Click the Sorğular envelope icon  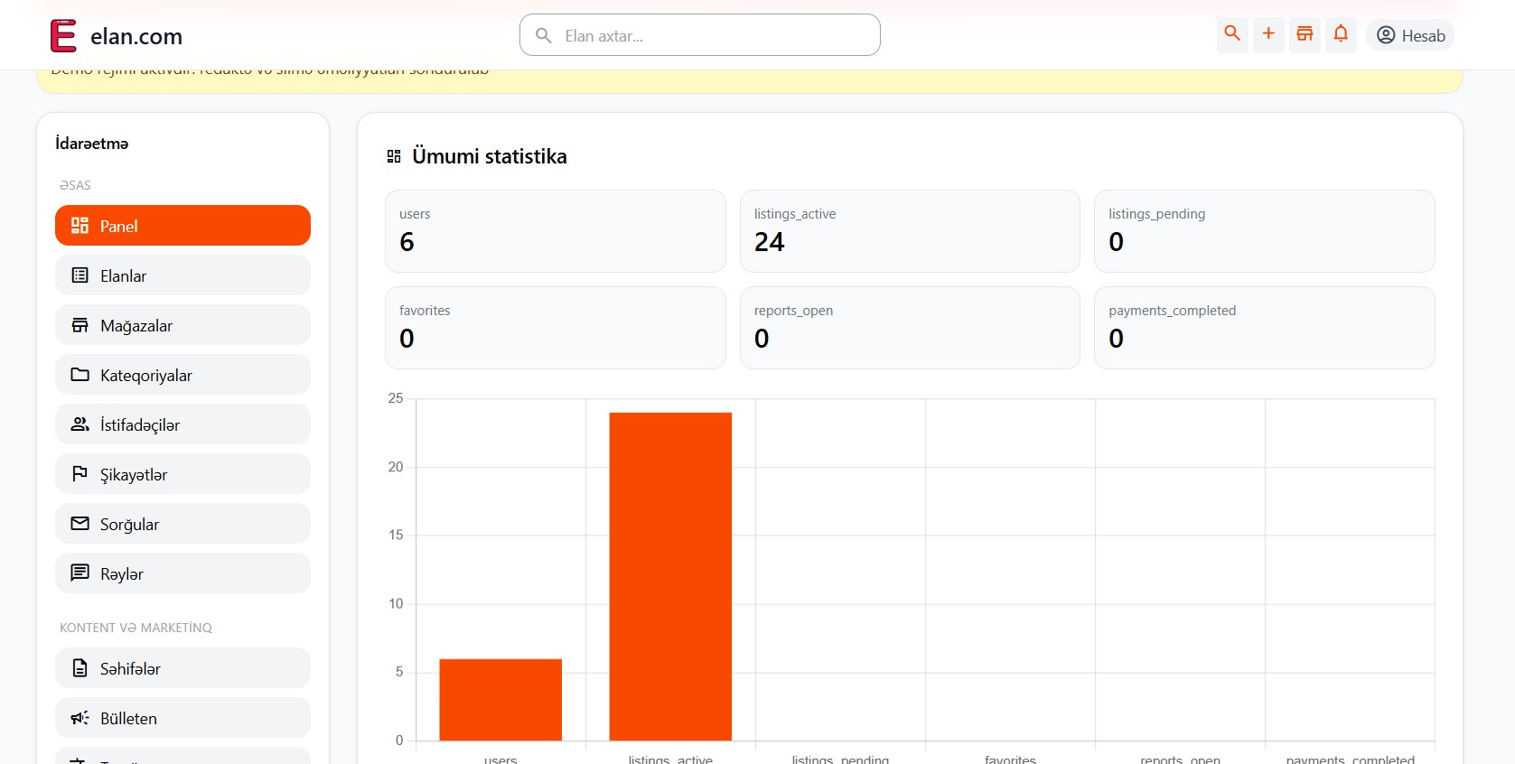(80, 524)
